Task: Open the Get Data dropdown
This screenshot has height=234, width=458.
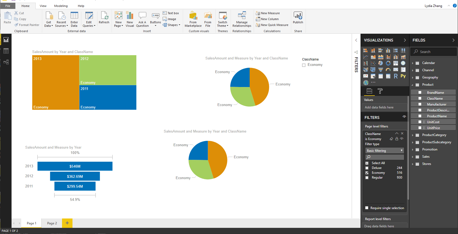Action: [x=49, y=19]
